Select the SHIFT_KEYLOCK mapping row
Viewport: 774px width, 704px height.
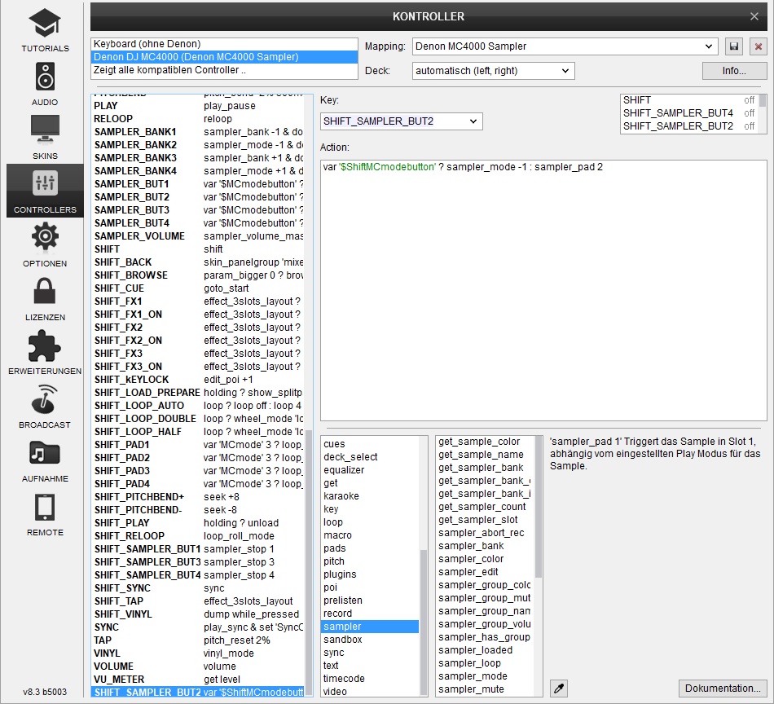point(199,379)
